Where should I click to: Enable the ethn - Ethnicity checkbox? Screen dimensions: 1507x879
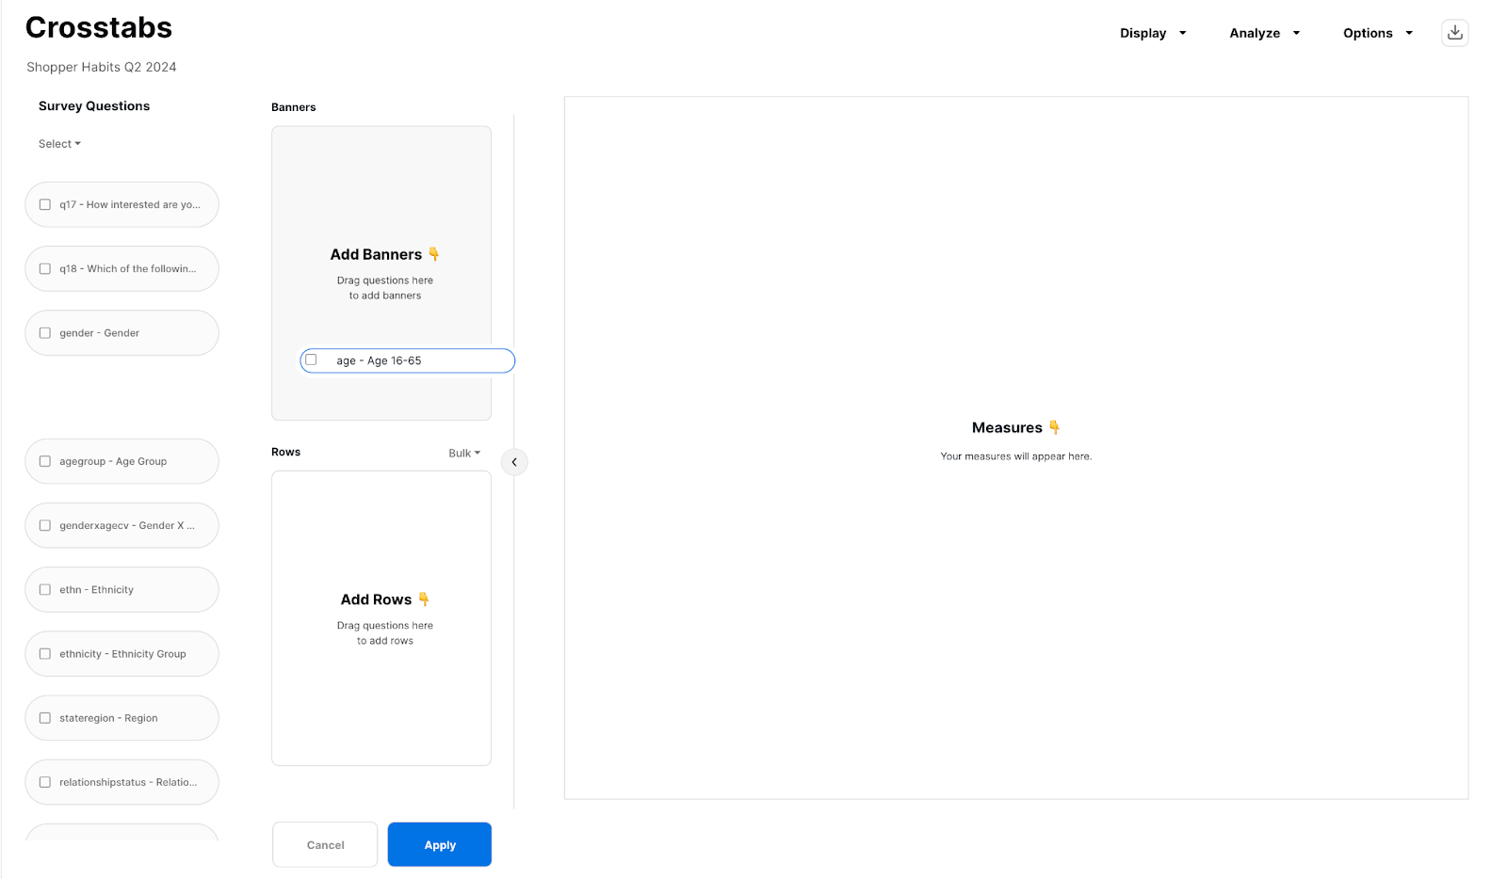[x=45, y=590]
